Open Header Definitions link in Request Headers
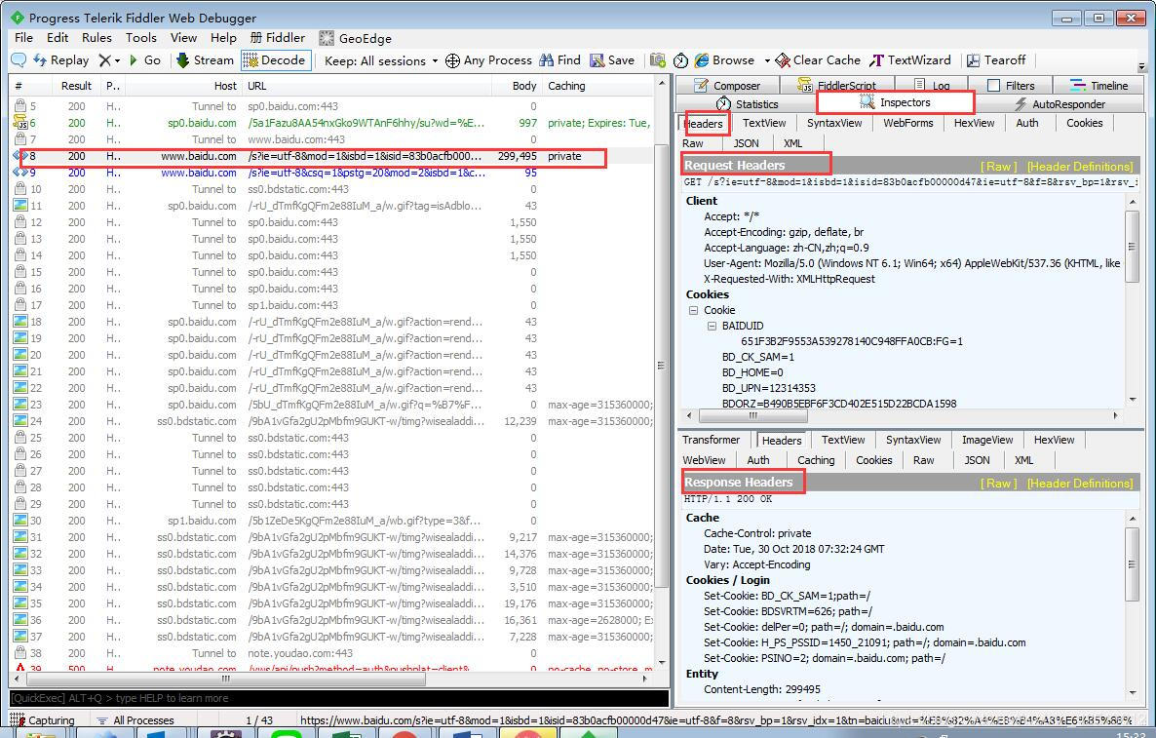1156x738 pixels. 1079,167
